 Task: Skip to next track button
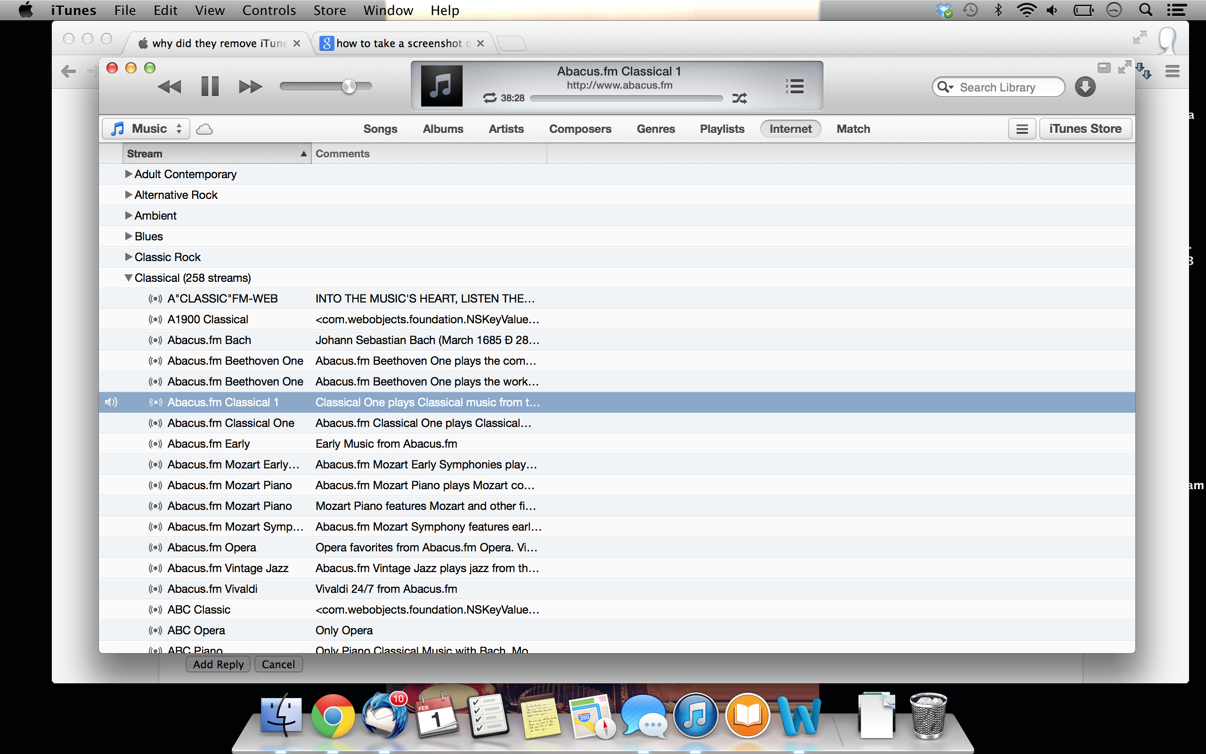point(250,87)
